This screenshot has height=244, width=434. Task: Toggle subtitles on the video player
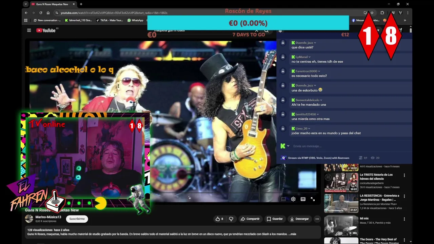click(283, 199)
